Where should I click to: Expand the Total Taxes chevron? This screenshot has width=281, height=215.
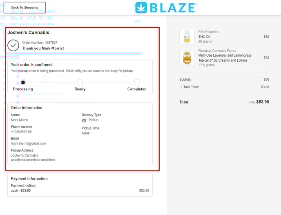coord(181,87)
